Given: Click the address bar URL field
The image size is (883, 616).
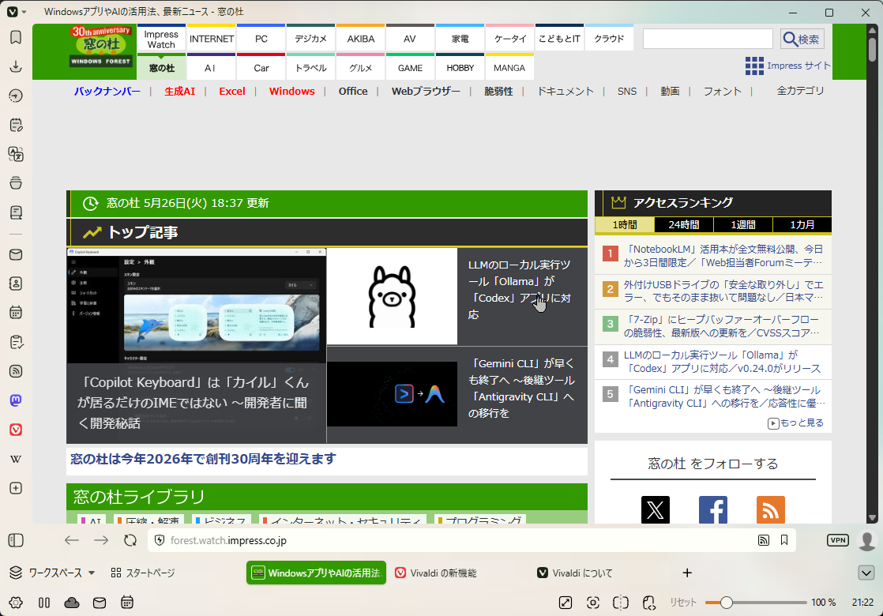Looking at the screenshot, I should [462, 540].
